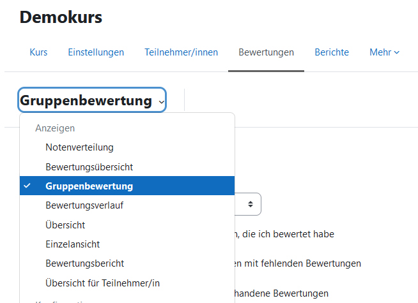The image size is (418, 303).
Task: Click the checkmark icon beside Gruppenbewertung
Action: [x=27, y=186]
